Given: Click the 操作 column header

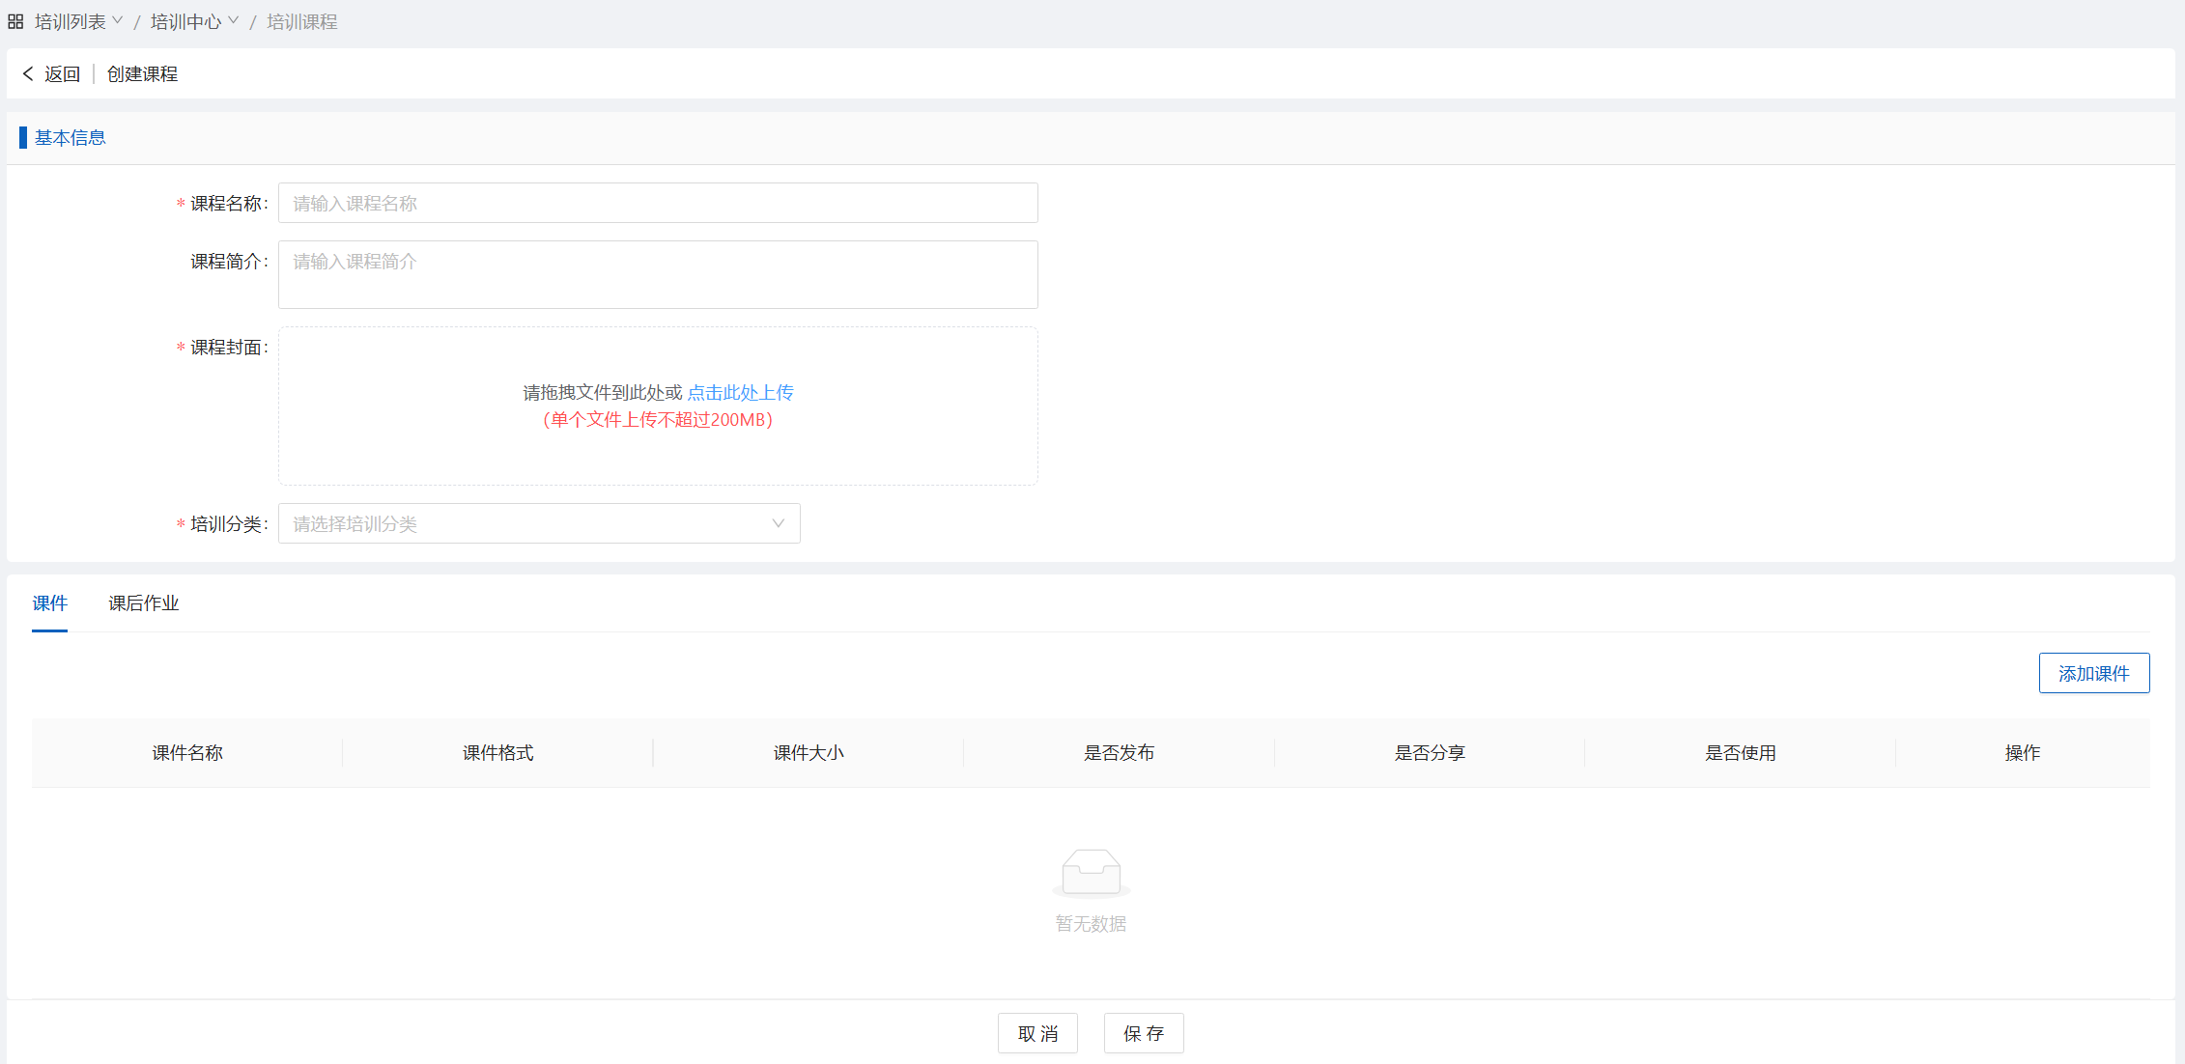Looking at the screenshot, I should (x=2022, y=753).
